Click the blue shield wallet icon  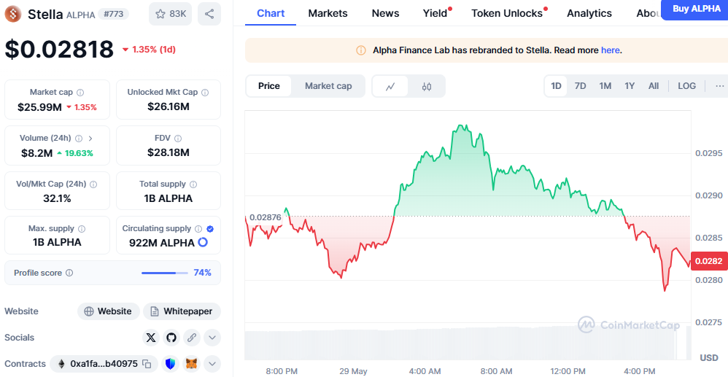coord(171,364)
